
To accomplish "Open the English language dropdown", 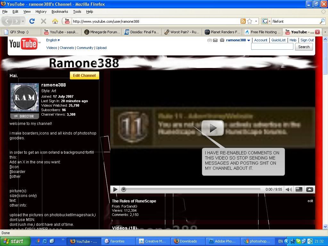I will (x=53, y=40).
